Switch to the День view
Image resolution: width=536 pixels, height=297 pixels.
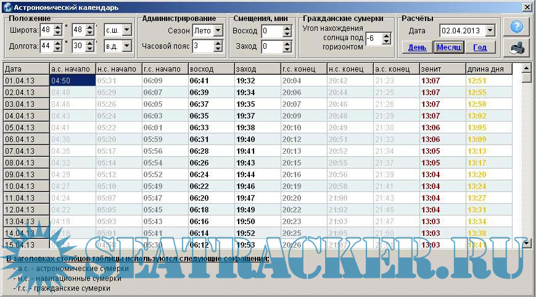coord(417,48)
